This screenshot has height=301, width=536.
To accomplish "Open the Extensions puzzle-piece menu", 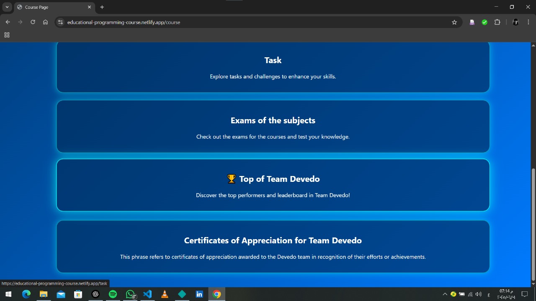I will (x=497, y=22).
